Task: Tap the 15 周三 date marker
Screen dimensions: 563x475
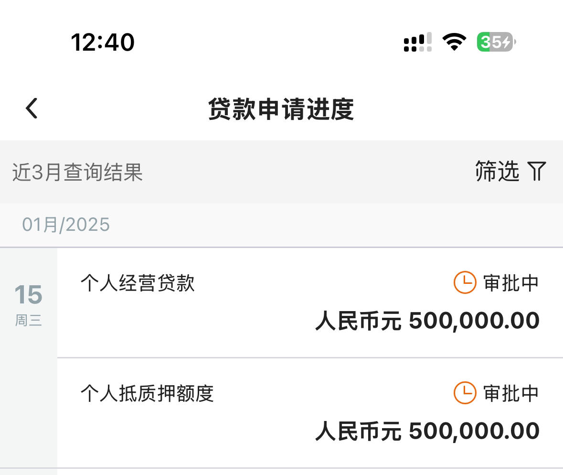Action: click(x=28, y=305)
